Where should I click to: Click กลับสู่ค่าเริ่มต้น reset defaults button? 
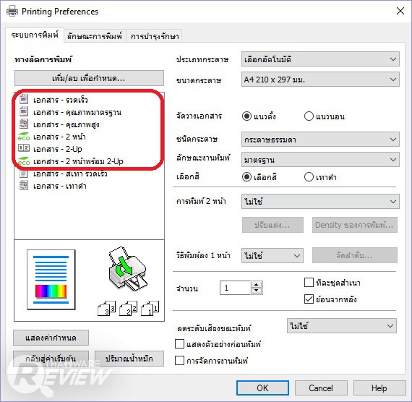pyautogui.click(x=51, y=359)
